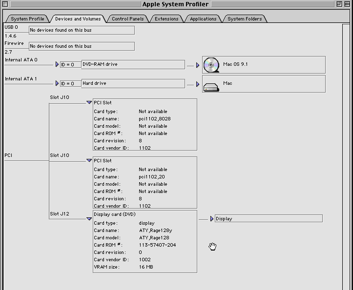Screen dimensions: 353x290
Task: Select the Hard drive field
Action: [133, 83]
